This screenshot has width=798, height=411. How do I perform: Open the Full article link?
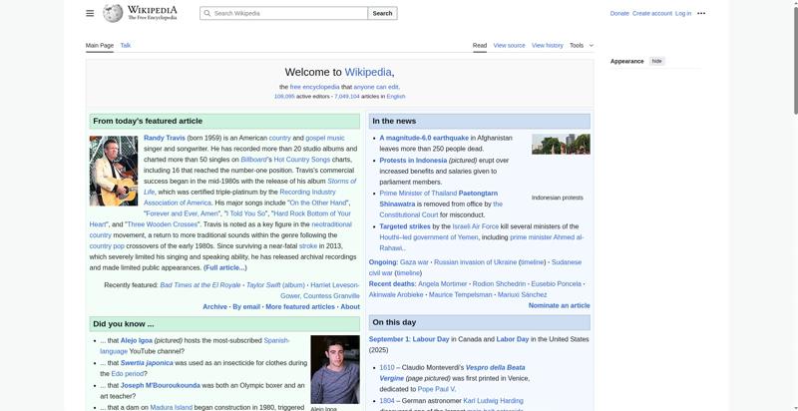click(225, 267)
